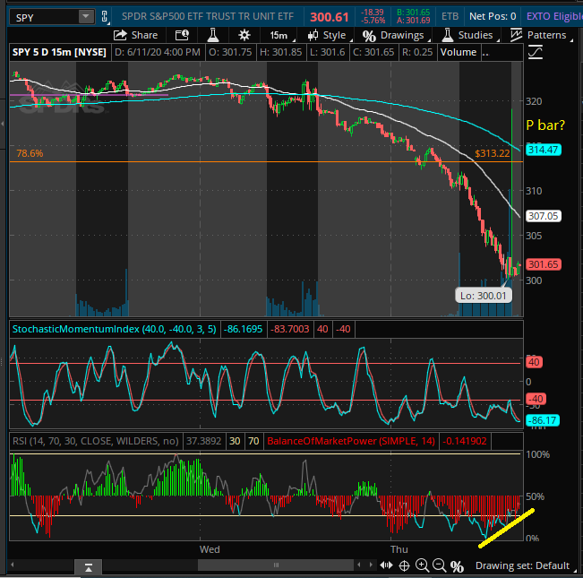Click the last price 300.61
The image size is (583, 578).
330,17
